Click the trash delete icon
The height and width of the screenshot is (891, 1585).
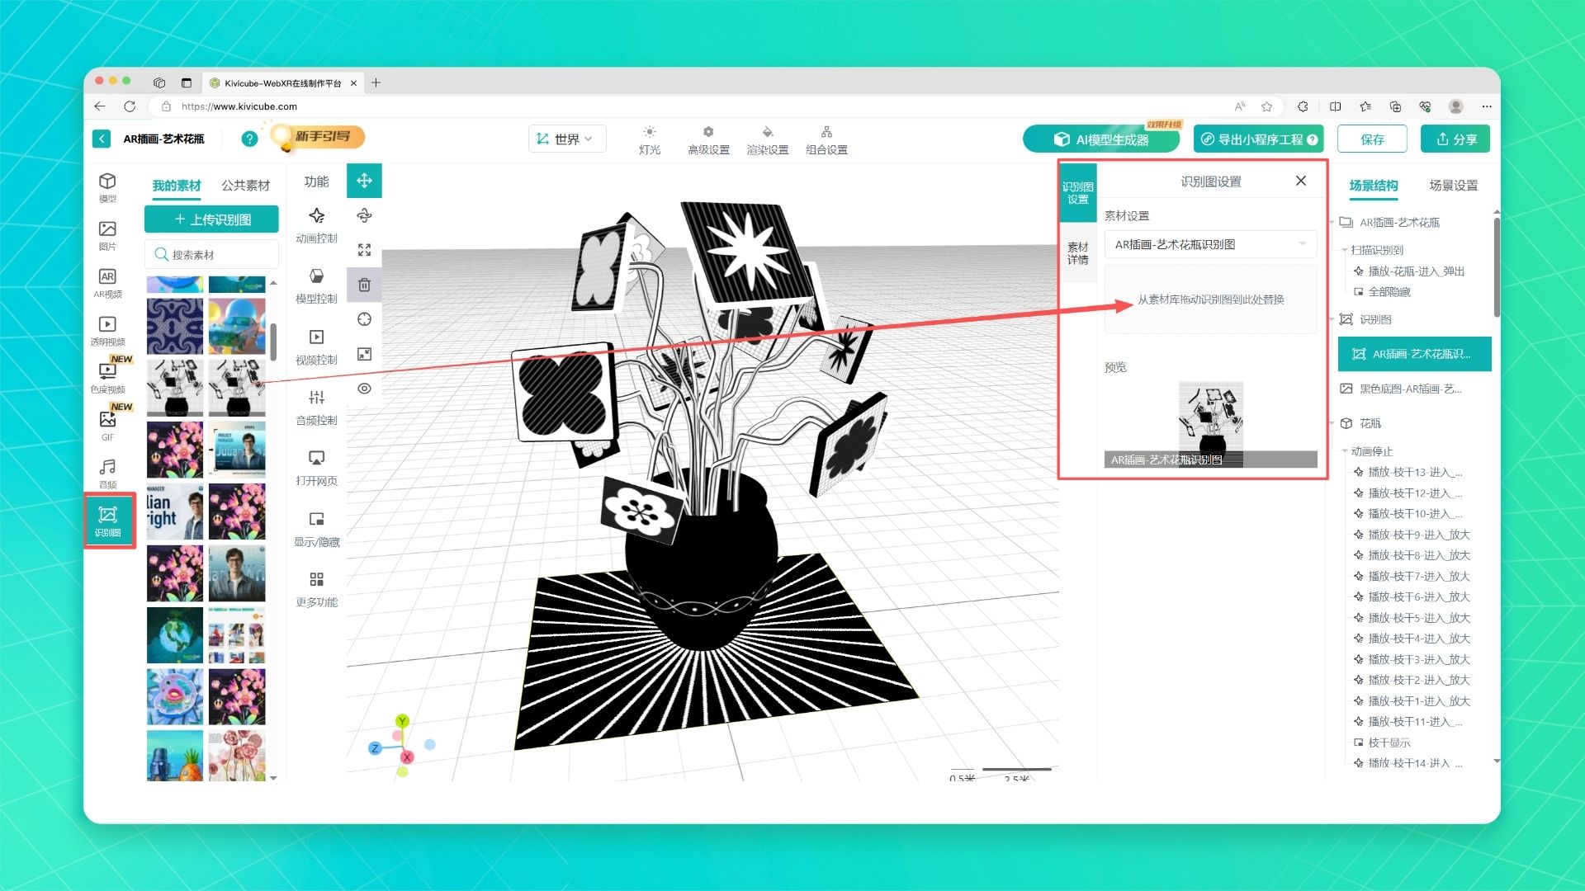click(364, 285)
